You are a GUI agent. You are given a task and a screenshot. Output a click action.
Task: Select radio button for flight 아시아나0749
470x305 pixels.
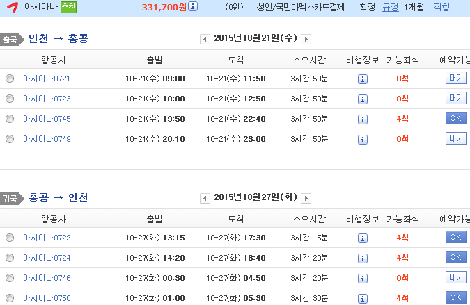[x=10, y=139]
